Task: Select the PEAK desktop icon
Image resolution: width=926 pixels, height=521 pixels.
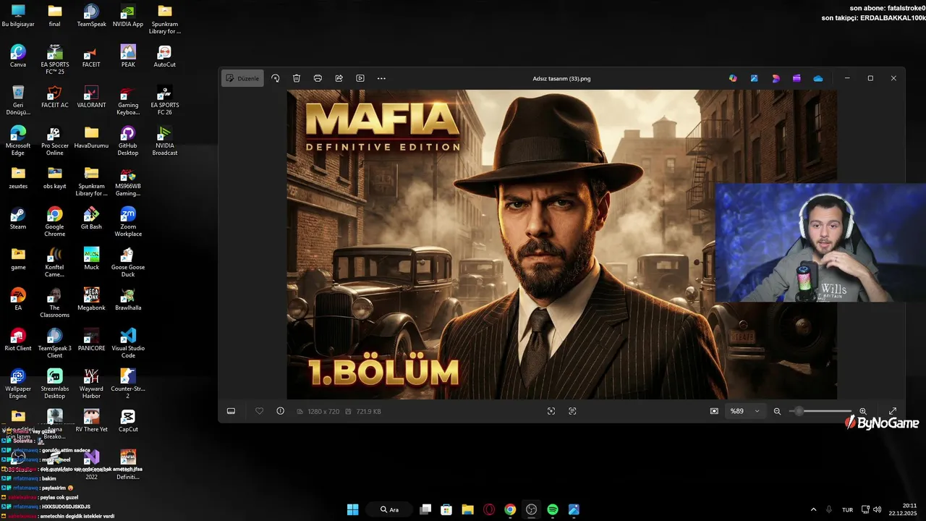Action: click(x=128, y=56)
